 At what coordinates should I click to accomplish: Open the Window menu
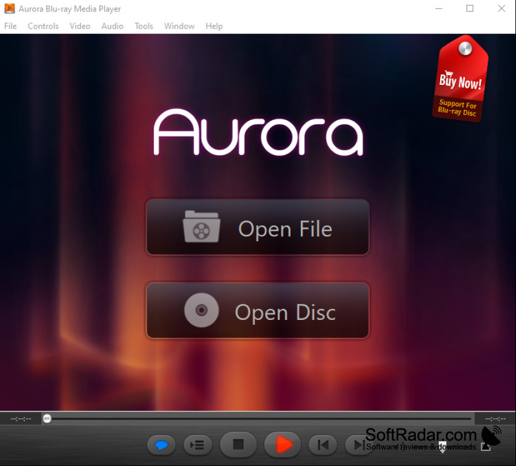click(x=179, y=26)
